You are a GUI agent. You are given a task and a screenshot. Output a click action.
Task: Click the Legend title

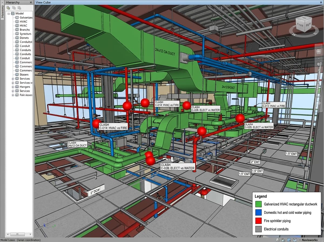261,196
